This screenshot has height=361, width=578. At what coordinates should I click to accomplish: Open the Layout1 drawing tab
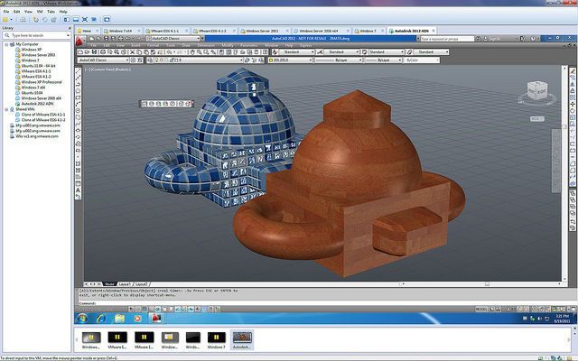(125, 284)
